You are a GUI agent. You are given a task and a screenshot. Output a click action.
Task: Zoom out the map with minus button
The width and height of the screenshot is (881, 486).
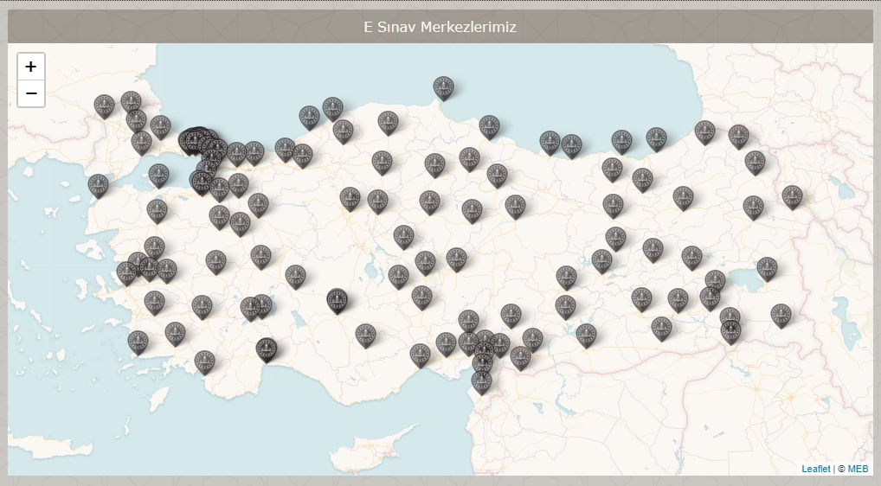click(31, 93)
